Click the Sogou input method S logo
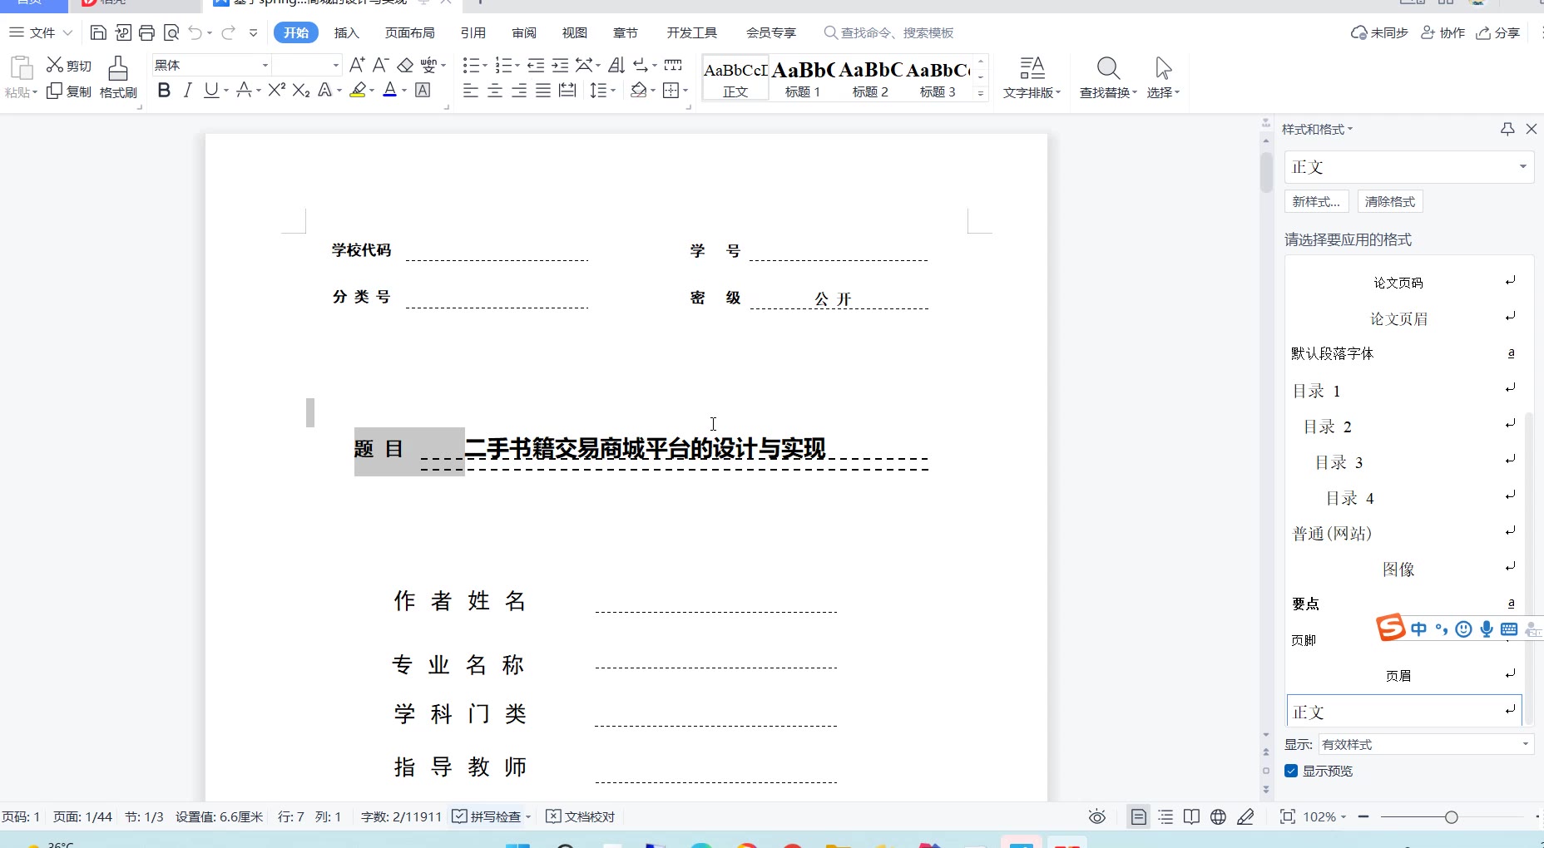 [x=1391, y=628]
